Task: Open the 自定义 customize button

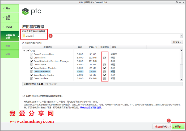Action: 177,42
